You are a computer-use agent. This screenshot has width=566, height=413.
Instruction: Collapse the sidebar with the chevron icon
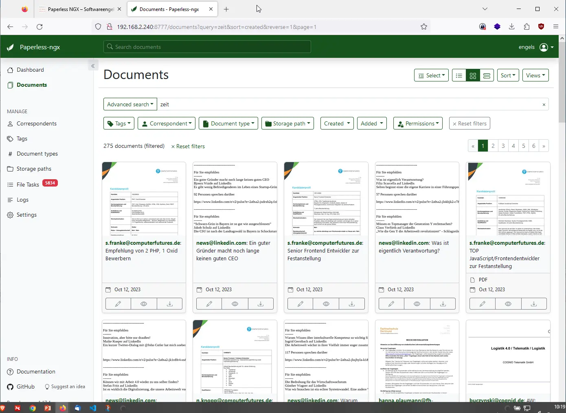[93, 66]
